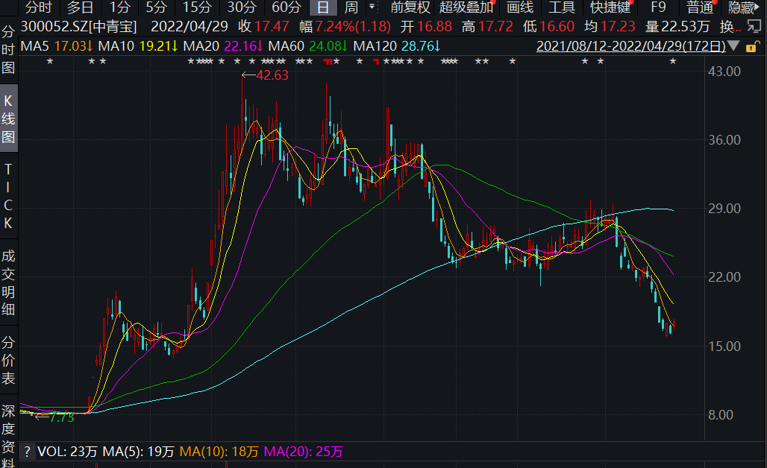
Task: Click the 43.00 price axis label
Action: 724,72
